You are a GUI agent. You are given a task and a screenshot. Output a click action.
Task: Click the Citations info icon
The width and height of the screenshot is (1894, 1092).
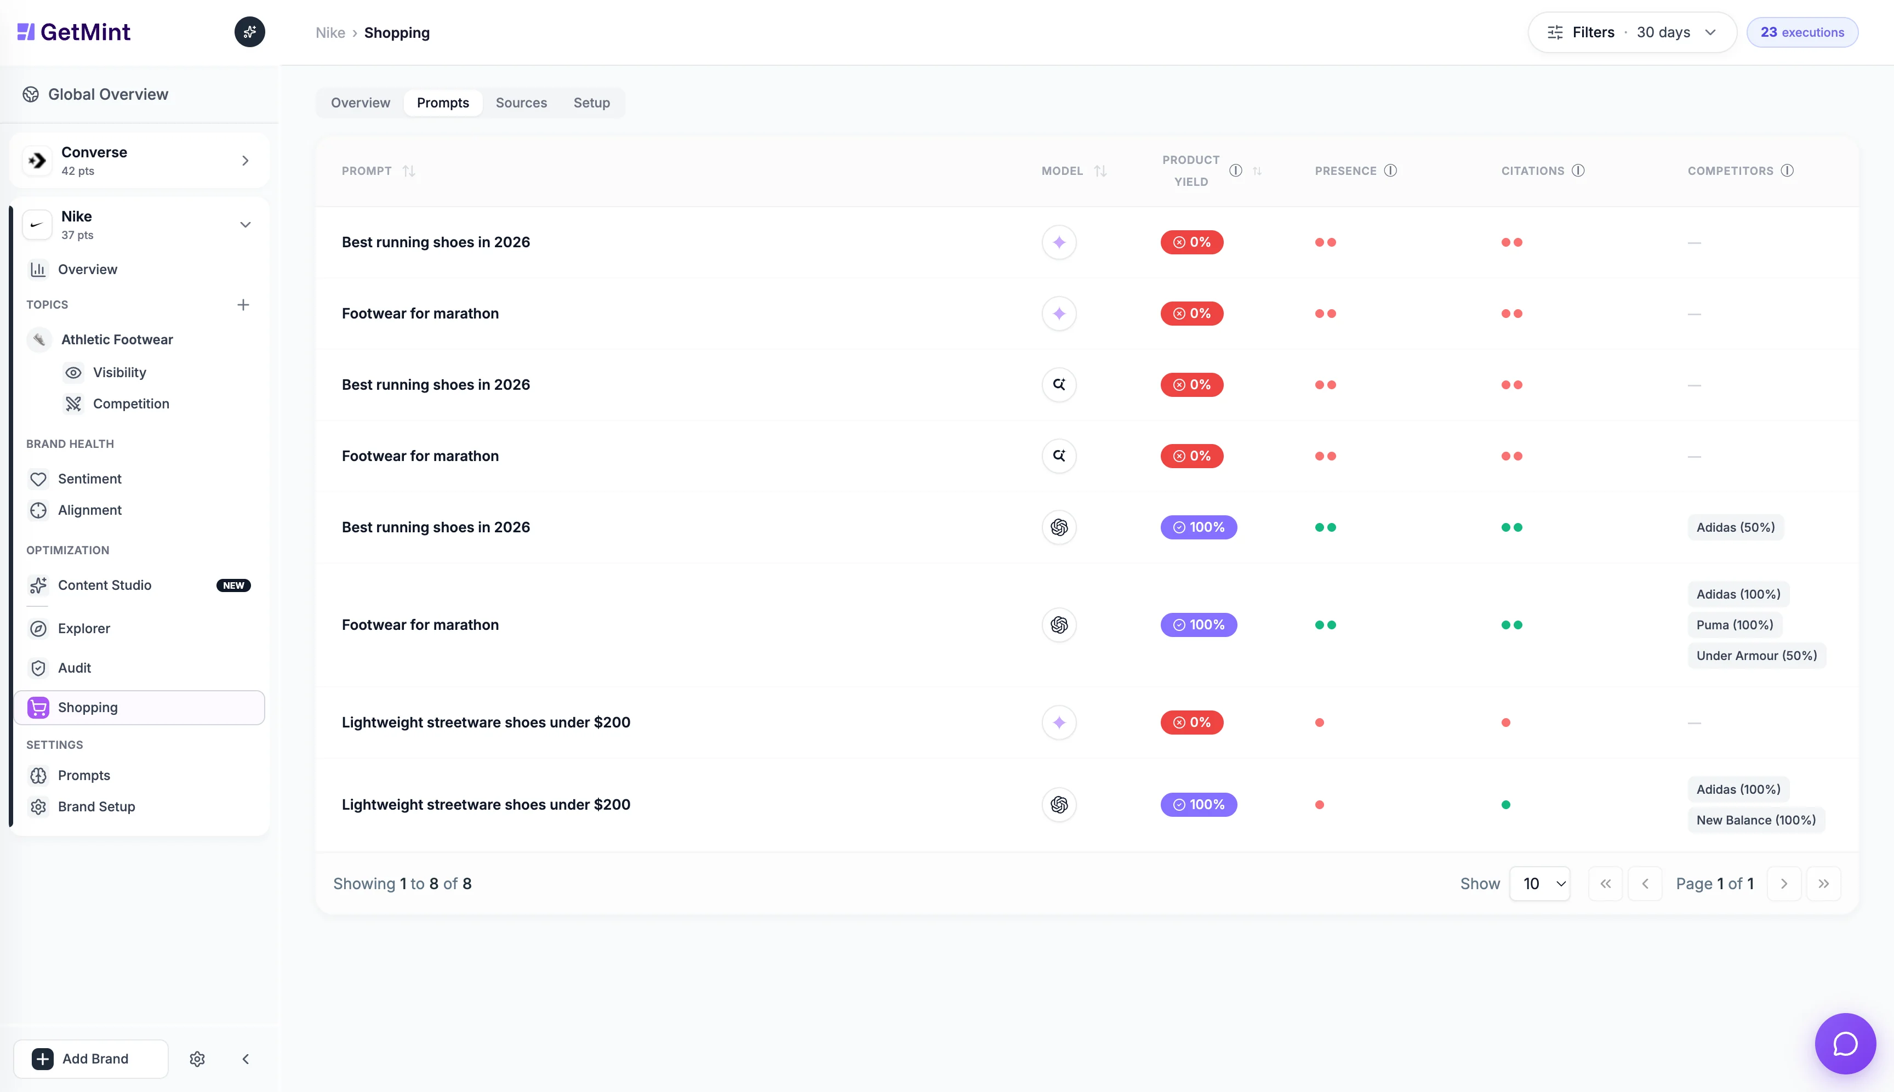1578,171
